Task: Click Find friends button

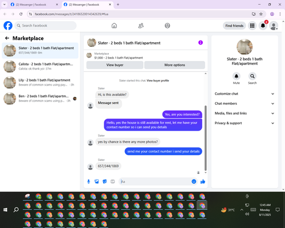Action: click(234, 26)
